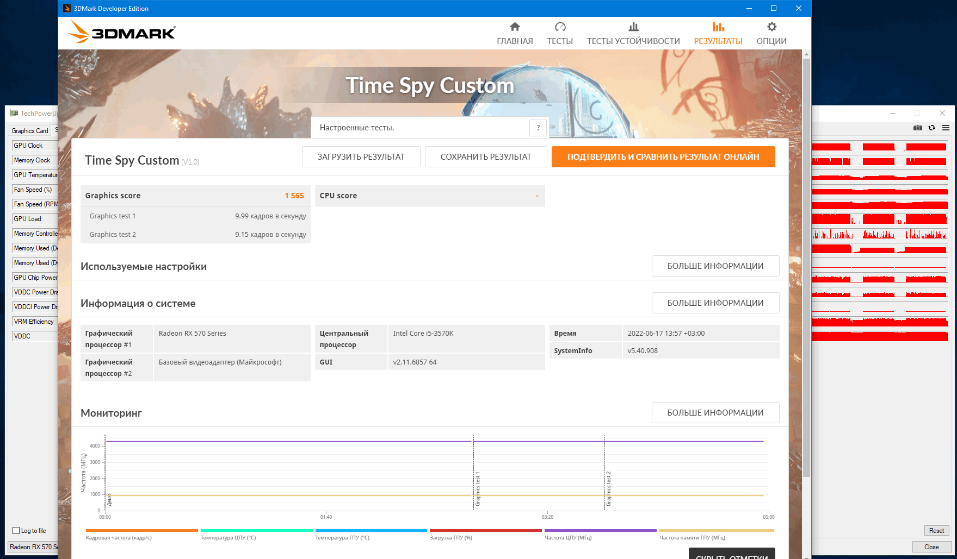Select the РЕЗУЛЬТАТЫ tab

point(718,34)
